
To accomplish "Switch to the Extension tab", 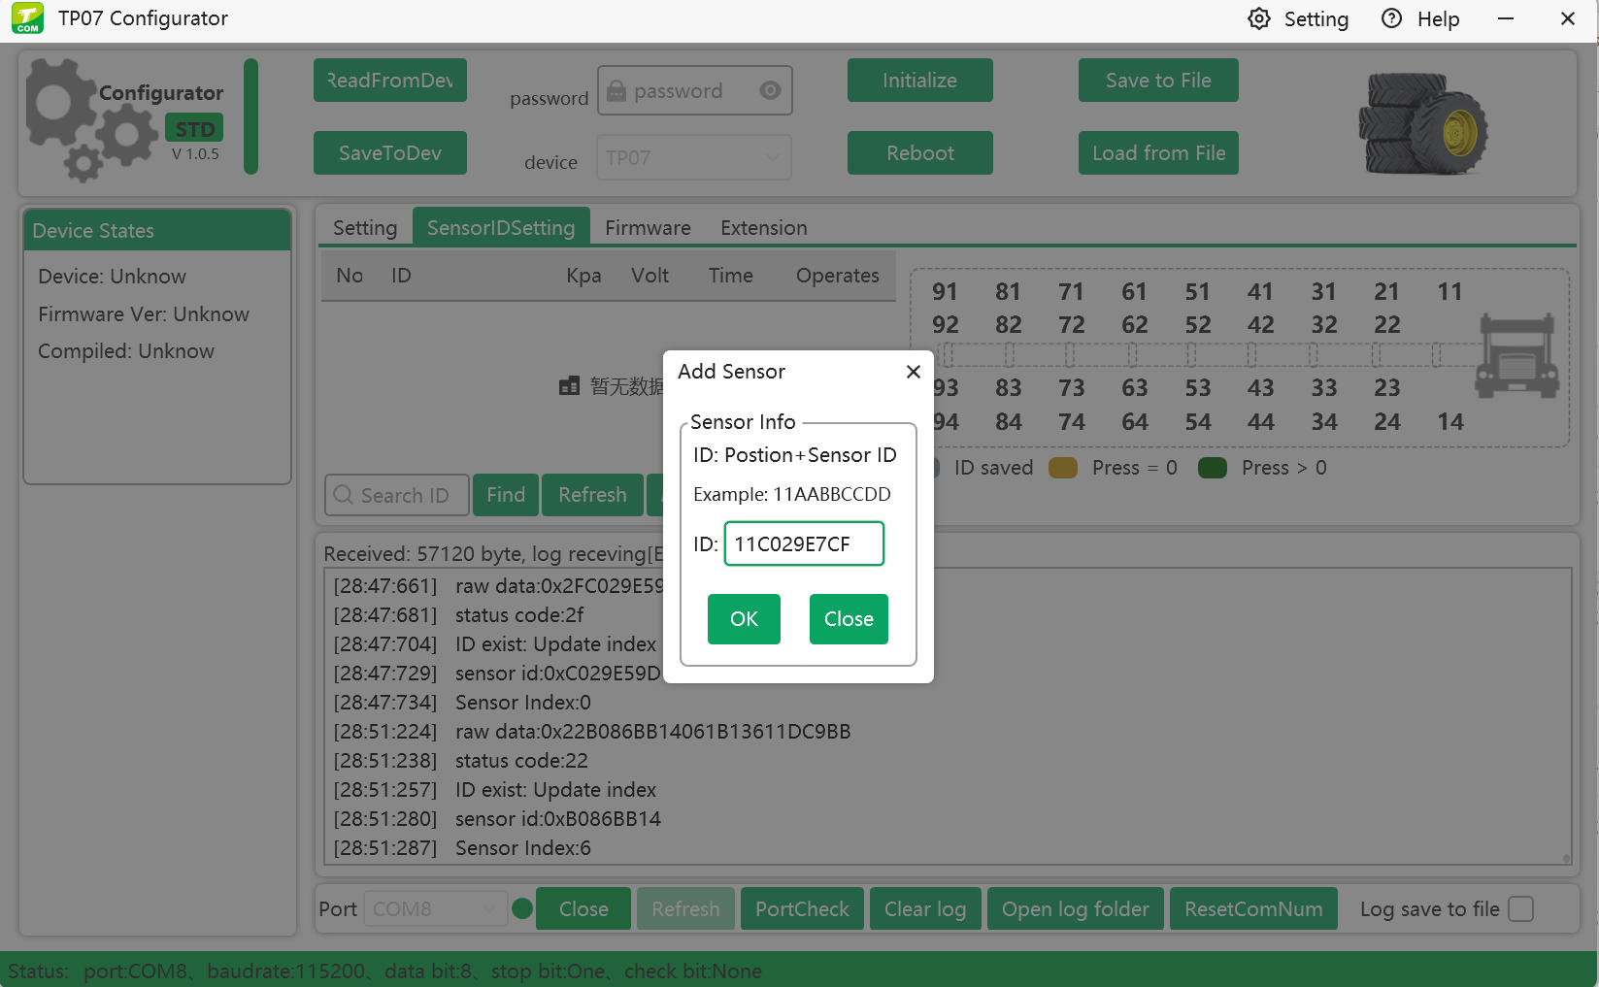I will (x=763, y=227).
